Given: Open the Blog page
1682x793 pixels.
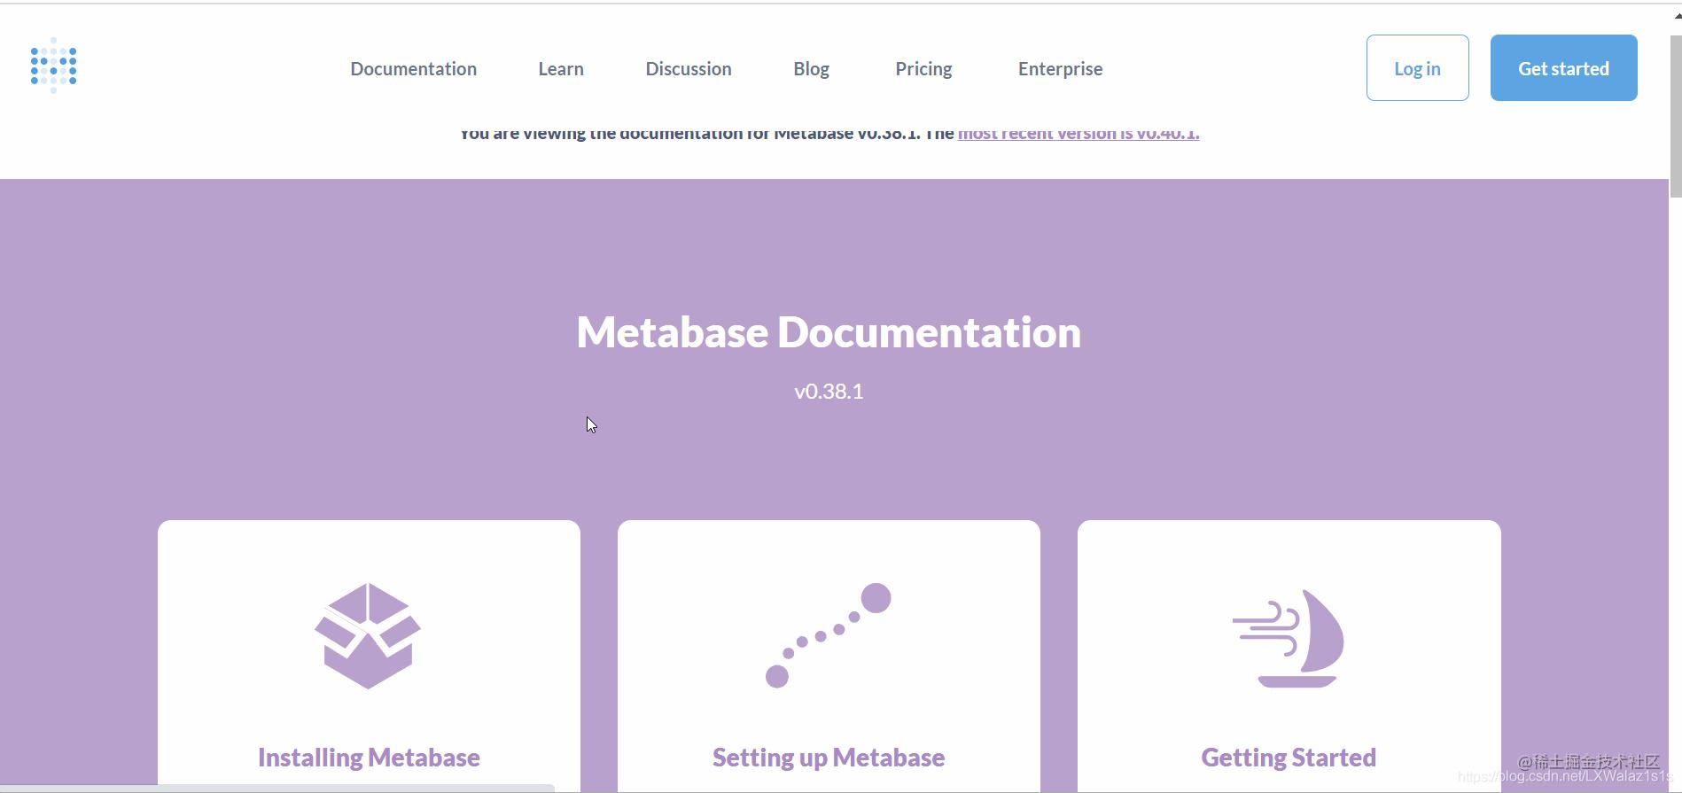Looking at the screenshot, I should click(x=811, y=68).
